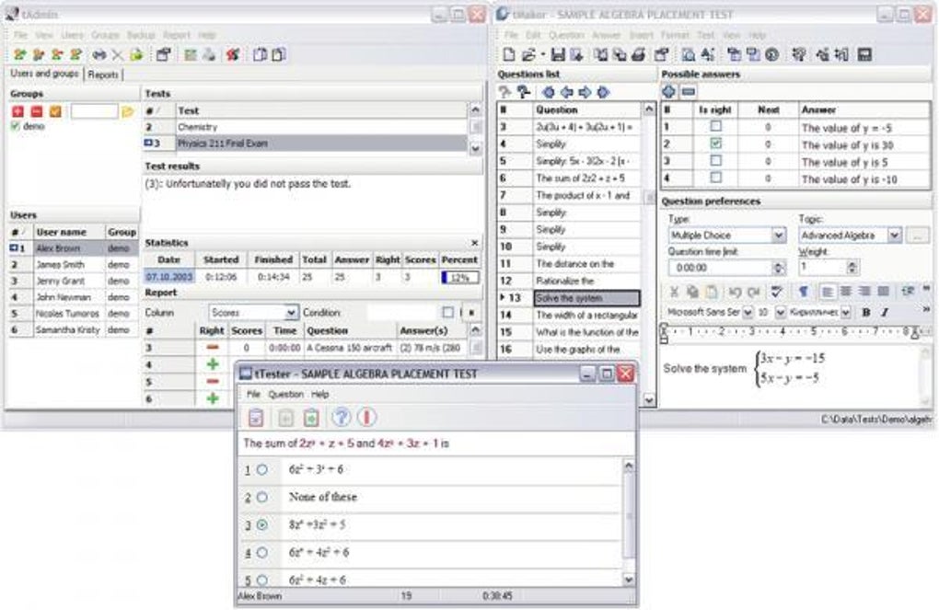Click the tTester answers vertical scrollbar
This screenshot has height=610, width=939.
tap(628, 522)
